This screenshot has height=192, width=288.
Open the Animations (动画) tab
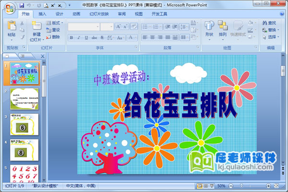pyautogui.click(x=76, y=14)
